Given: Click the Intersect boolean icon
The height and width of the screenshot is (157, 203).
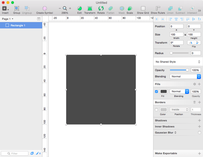Looking at the screenshot, I should (x=192, y=8).
